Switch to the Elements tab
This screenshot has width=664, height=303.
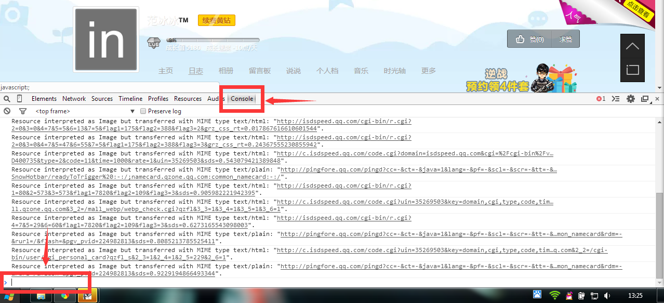(44, 99)
